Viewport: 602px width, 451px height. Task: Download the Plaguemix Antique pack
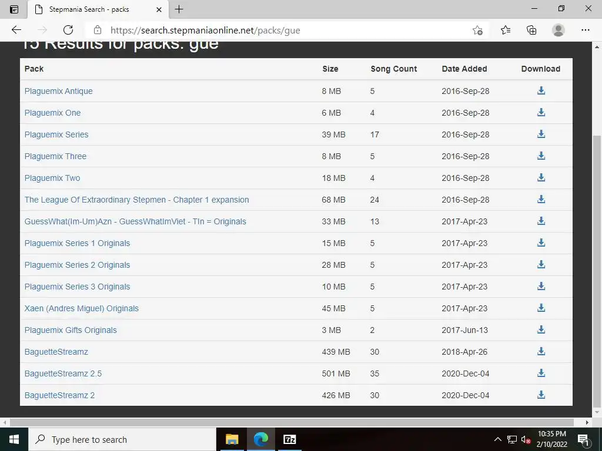point(541,90)
